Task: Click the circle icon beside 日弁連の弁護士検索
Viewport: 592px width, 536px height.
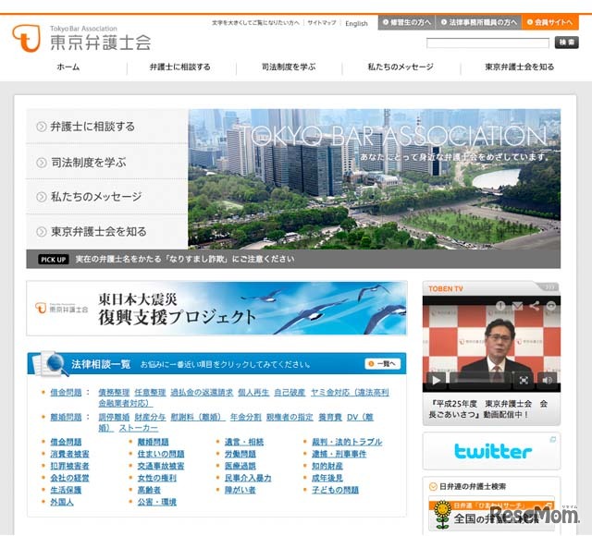Action: click(433, 487)
